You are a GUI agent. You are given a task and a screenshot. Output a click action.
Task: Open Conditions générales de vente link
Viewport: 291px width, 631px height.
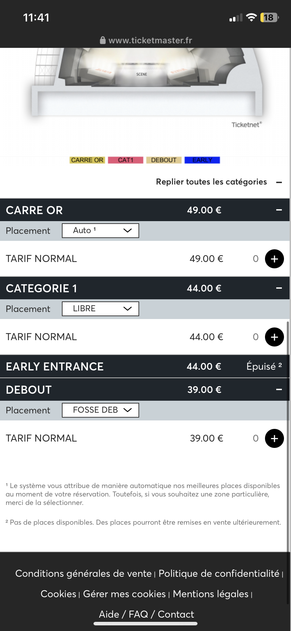click(x=83, y=574)
